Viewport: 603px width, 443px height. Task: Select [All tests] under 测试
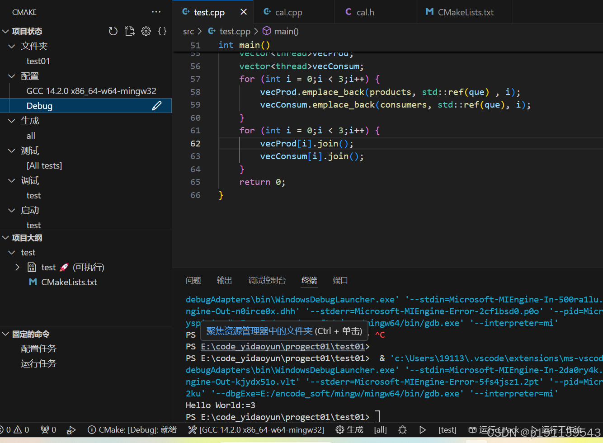[x=44, y=165]
